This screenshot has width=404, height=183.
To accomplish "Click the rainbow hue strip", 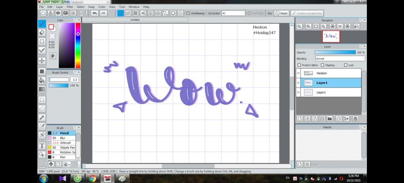I will pos(78,46).
